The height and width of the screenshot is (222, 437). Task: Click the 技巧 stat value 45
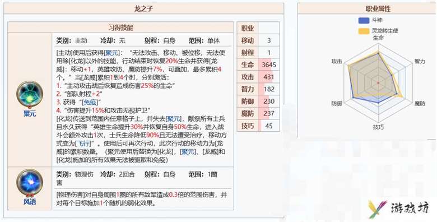269,126
